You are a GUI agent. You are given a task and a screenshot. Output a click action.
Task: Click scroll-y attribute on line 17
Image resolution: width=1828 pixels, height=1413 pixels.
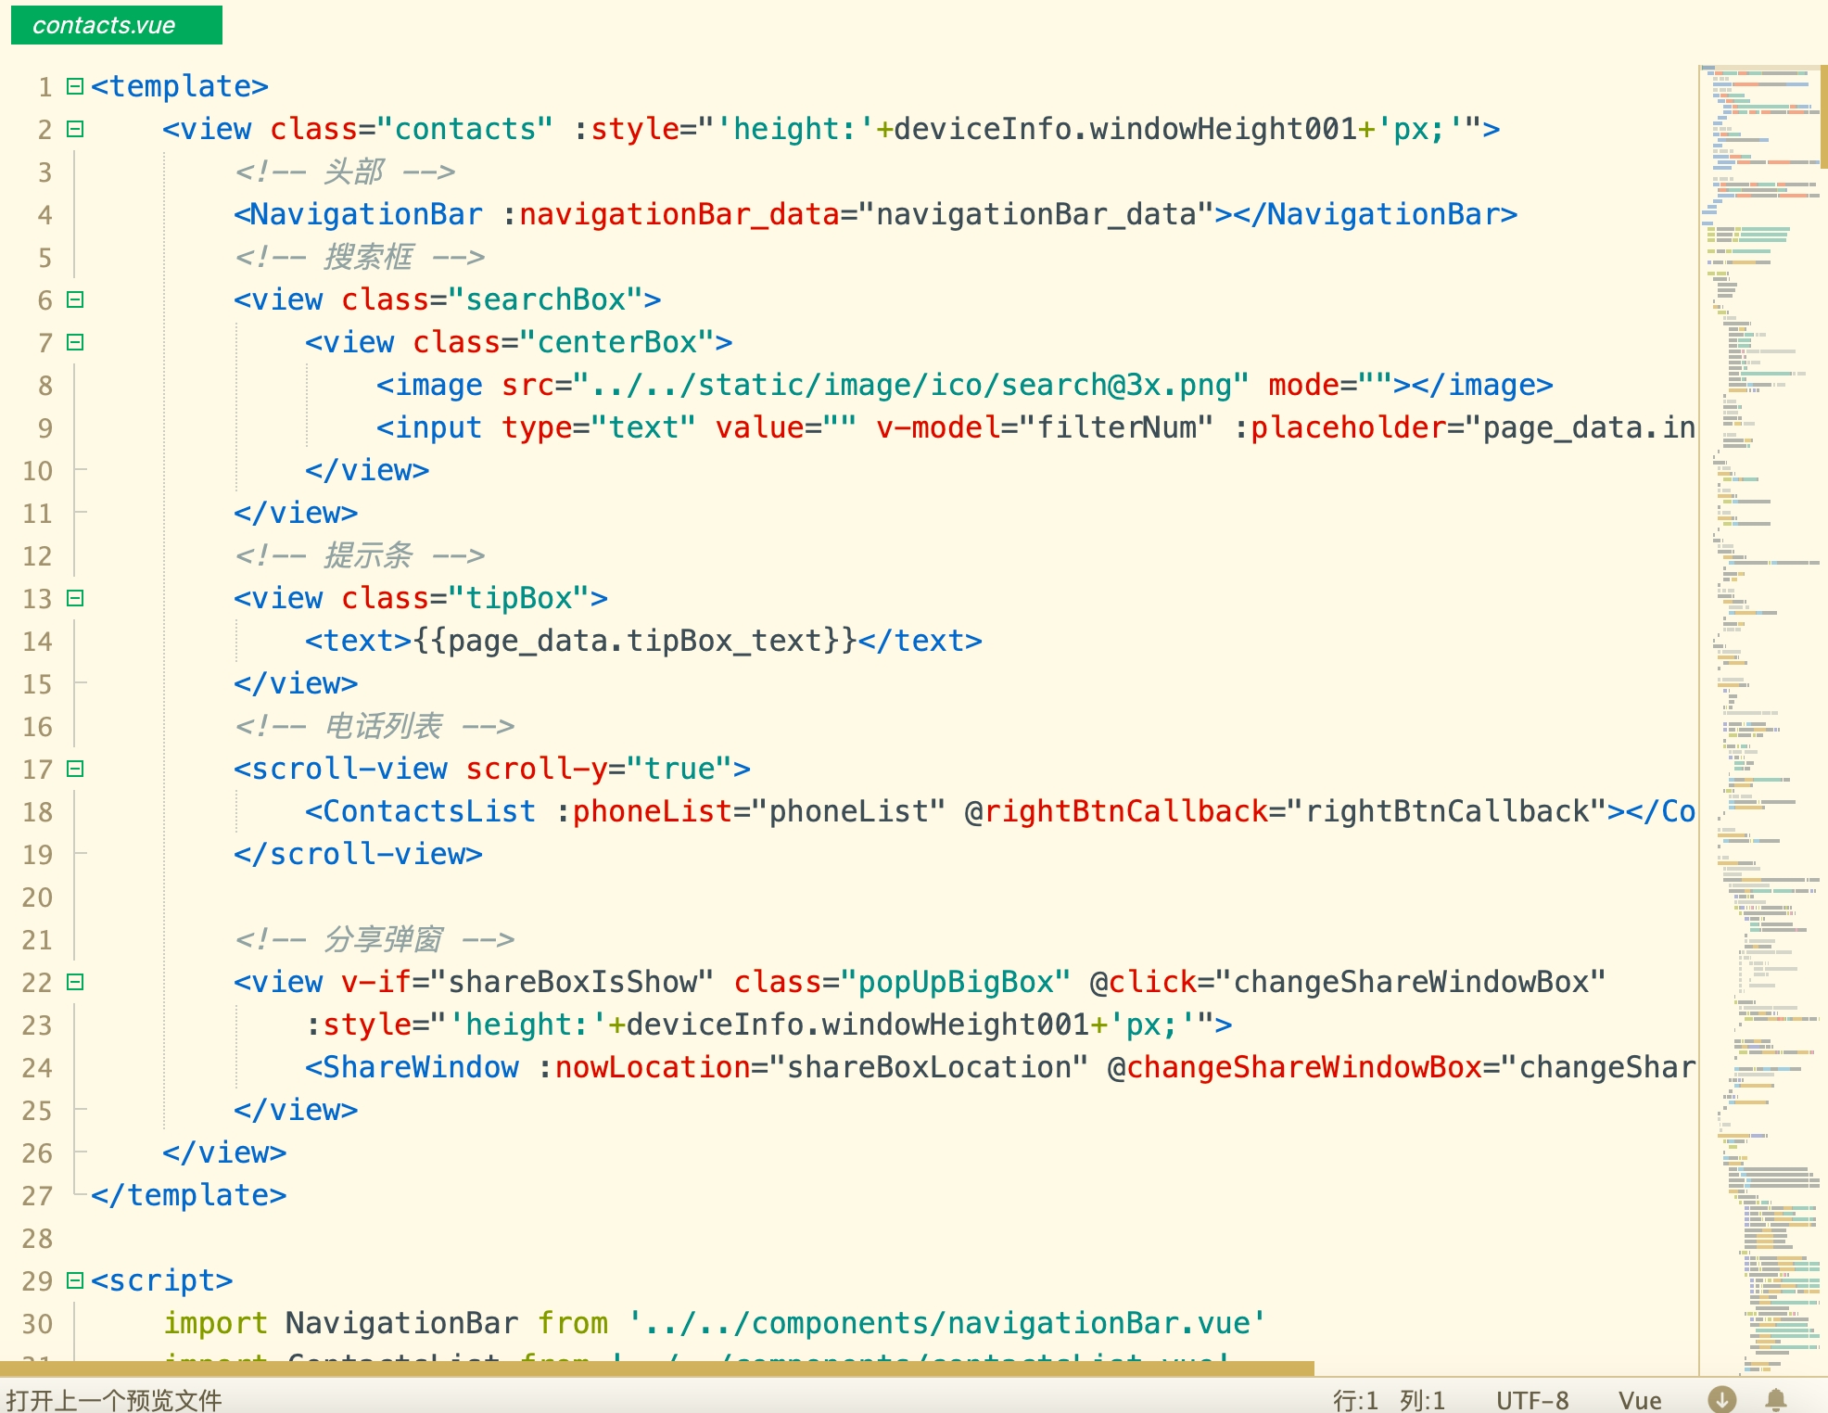[x=536, y=769]
